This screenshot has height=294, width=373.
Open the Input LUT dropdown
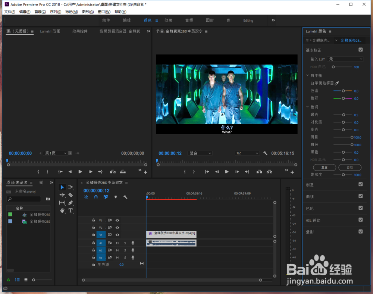pos(345,59)
